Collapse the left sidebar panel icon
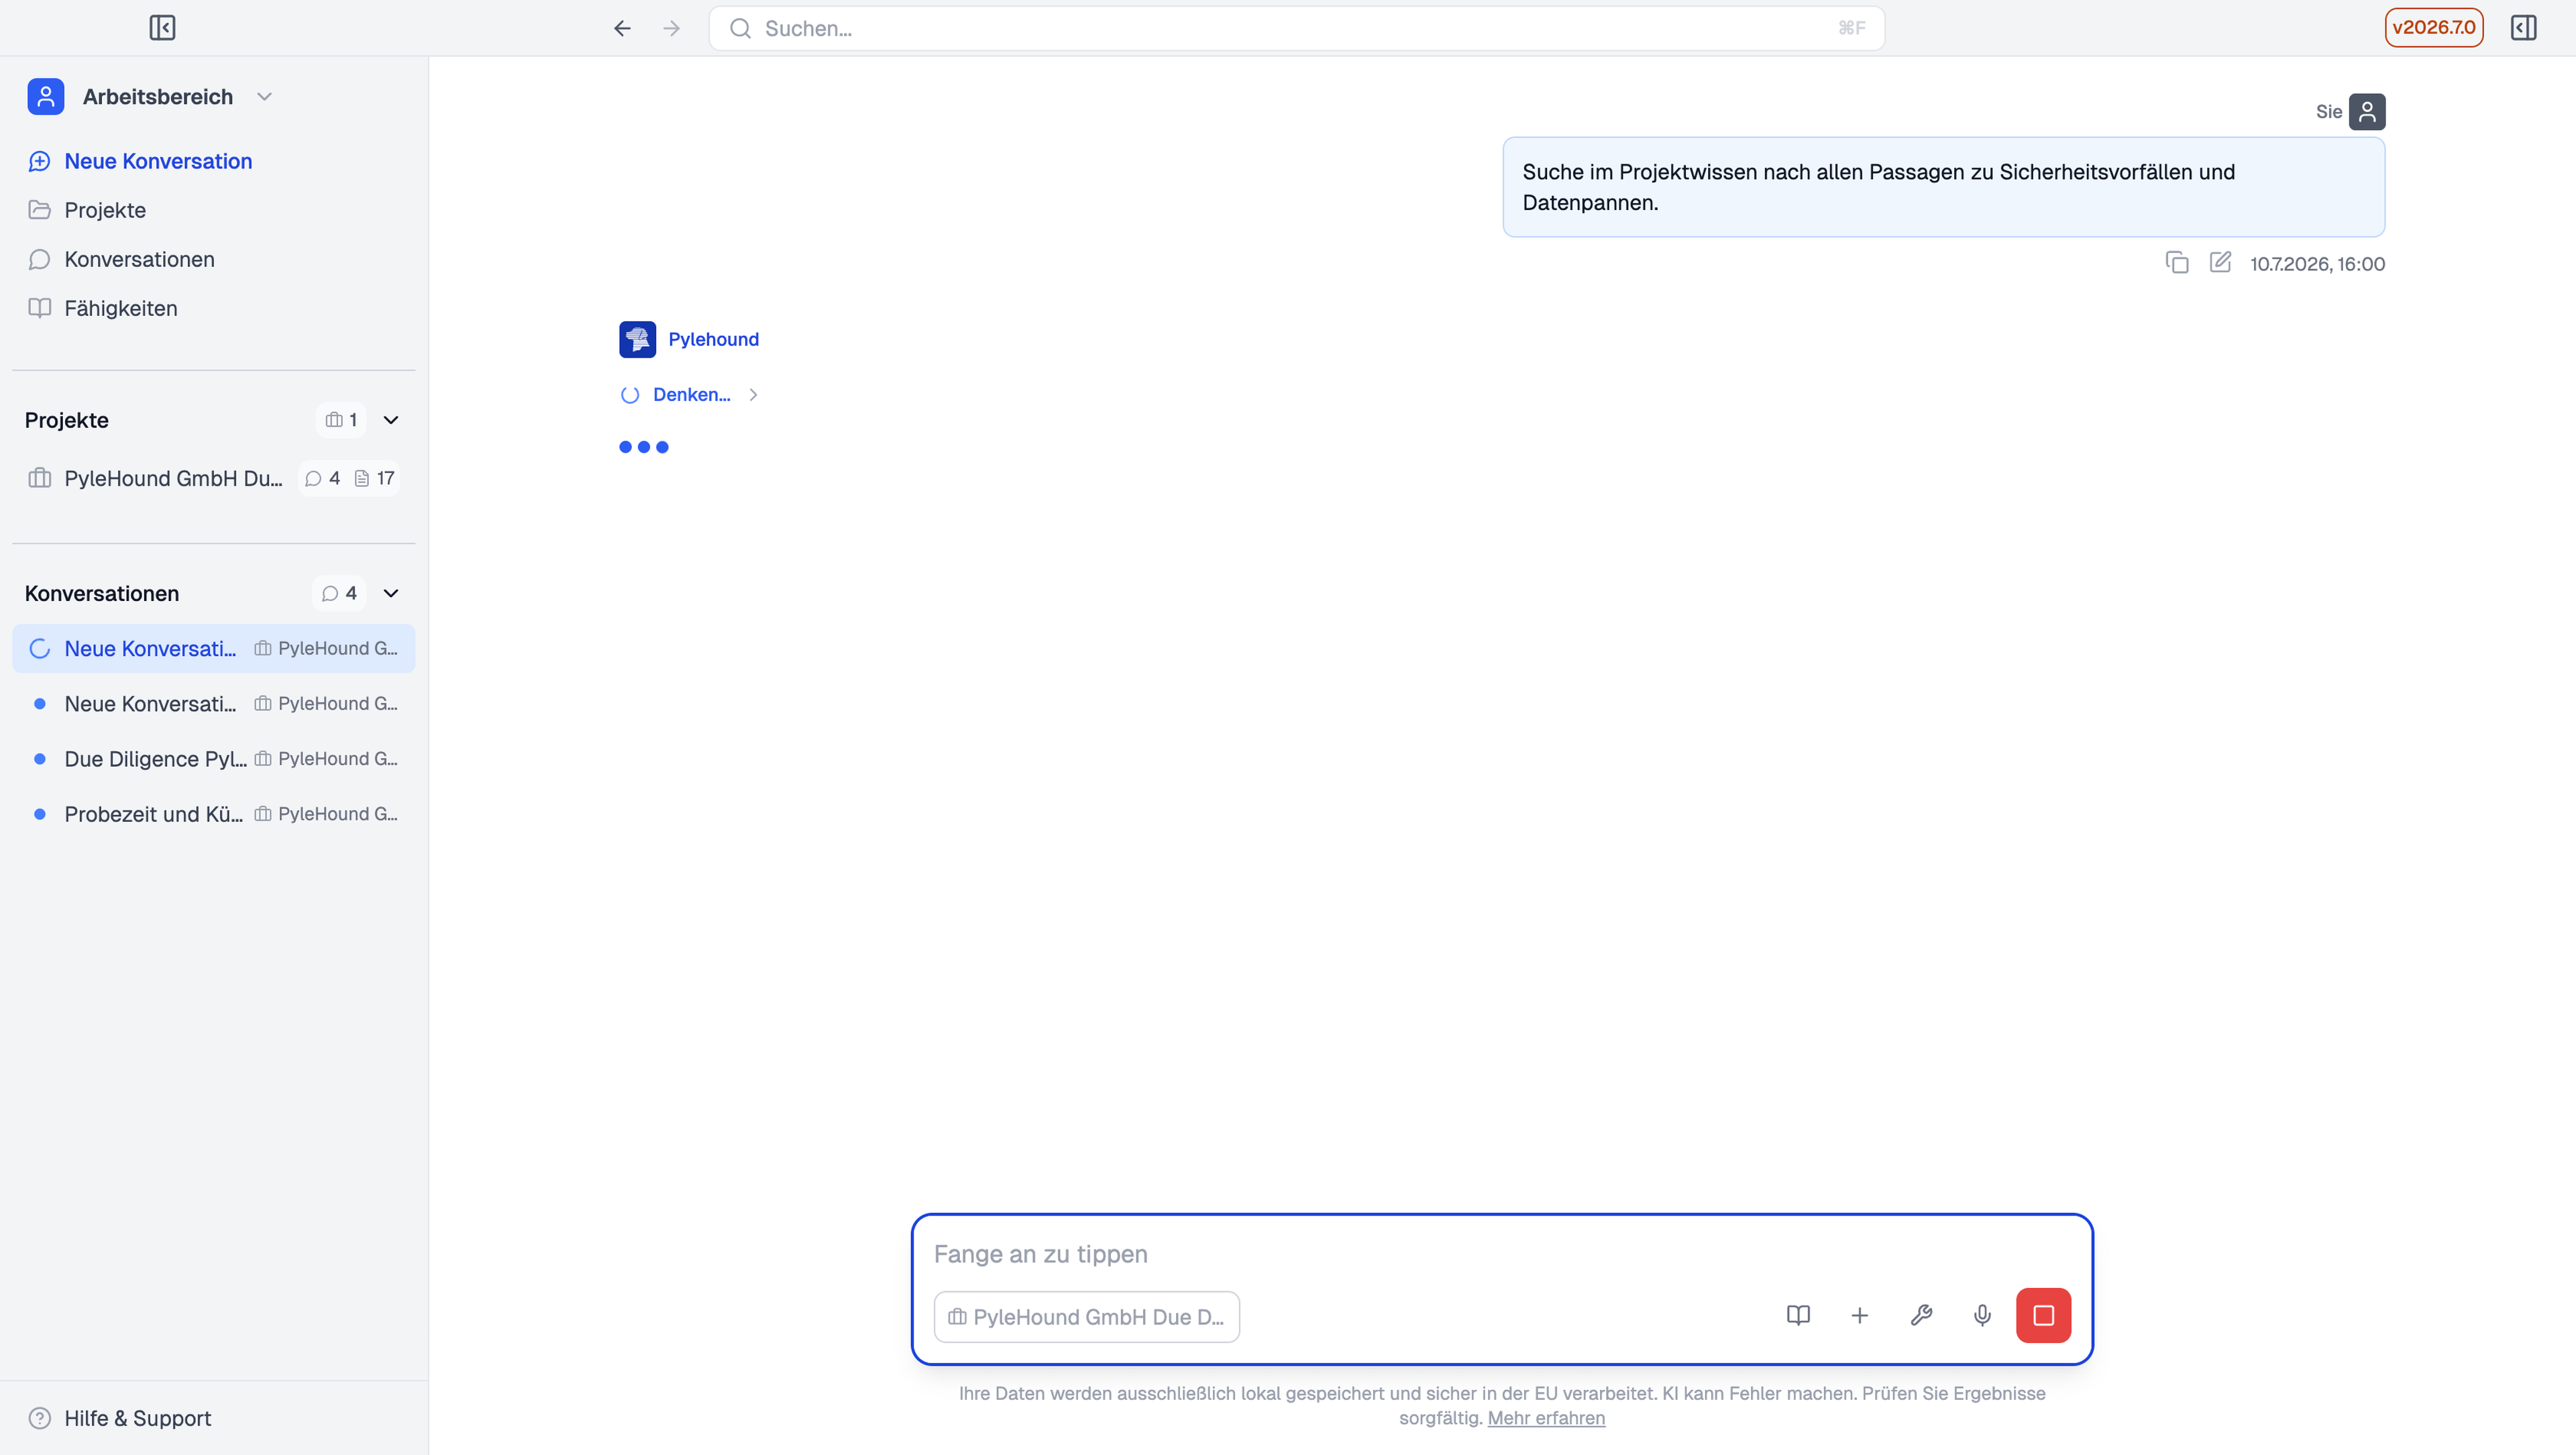This screenshot has width=2576, height=1455. pyautogui.click(x=162, y=28)
